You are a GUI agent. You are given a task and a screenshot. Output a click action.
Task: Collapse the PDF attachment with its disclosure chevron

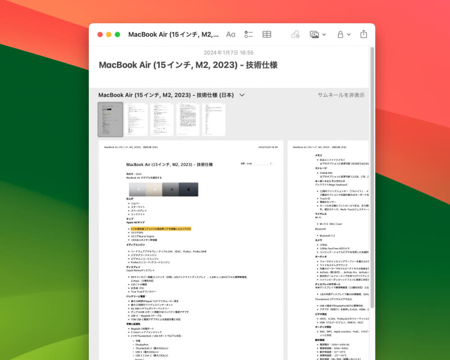pos(242,95)
